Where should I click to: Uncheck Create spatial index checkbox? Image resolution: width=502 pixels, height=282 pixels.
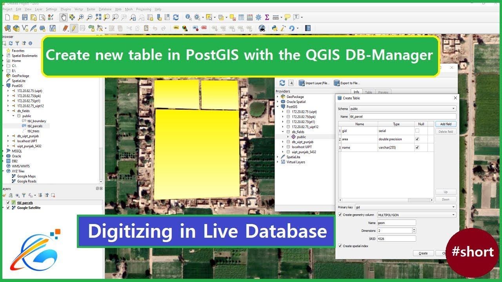340,246
